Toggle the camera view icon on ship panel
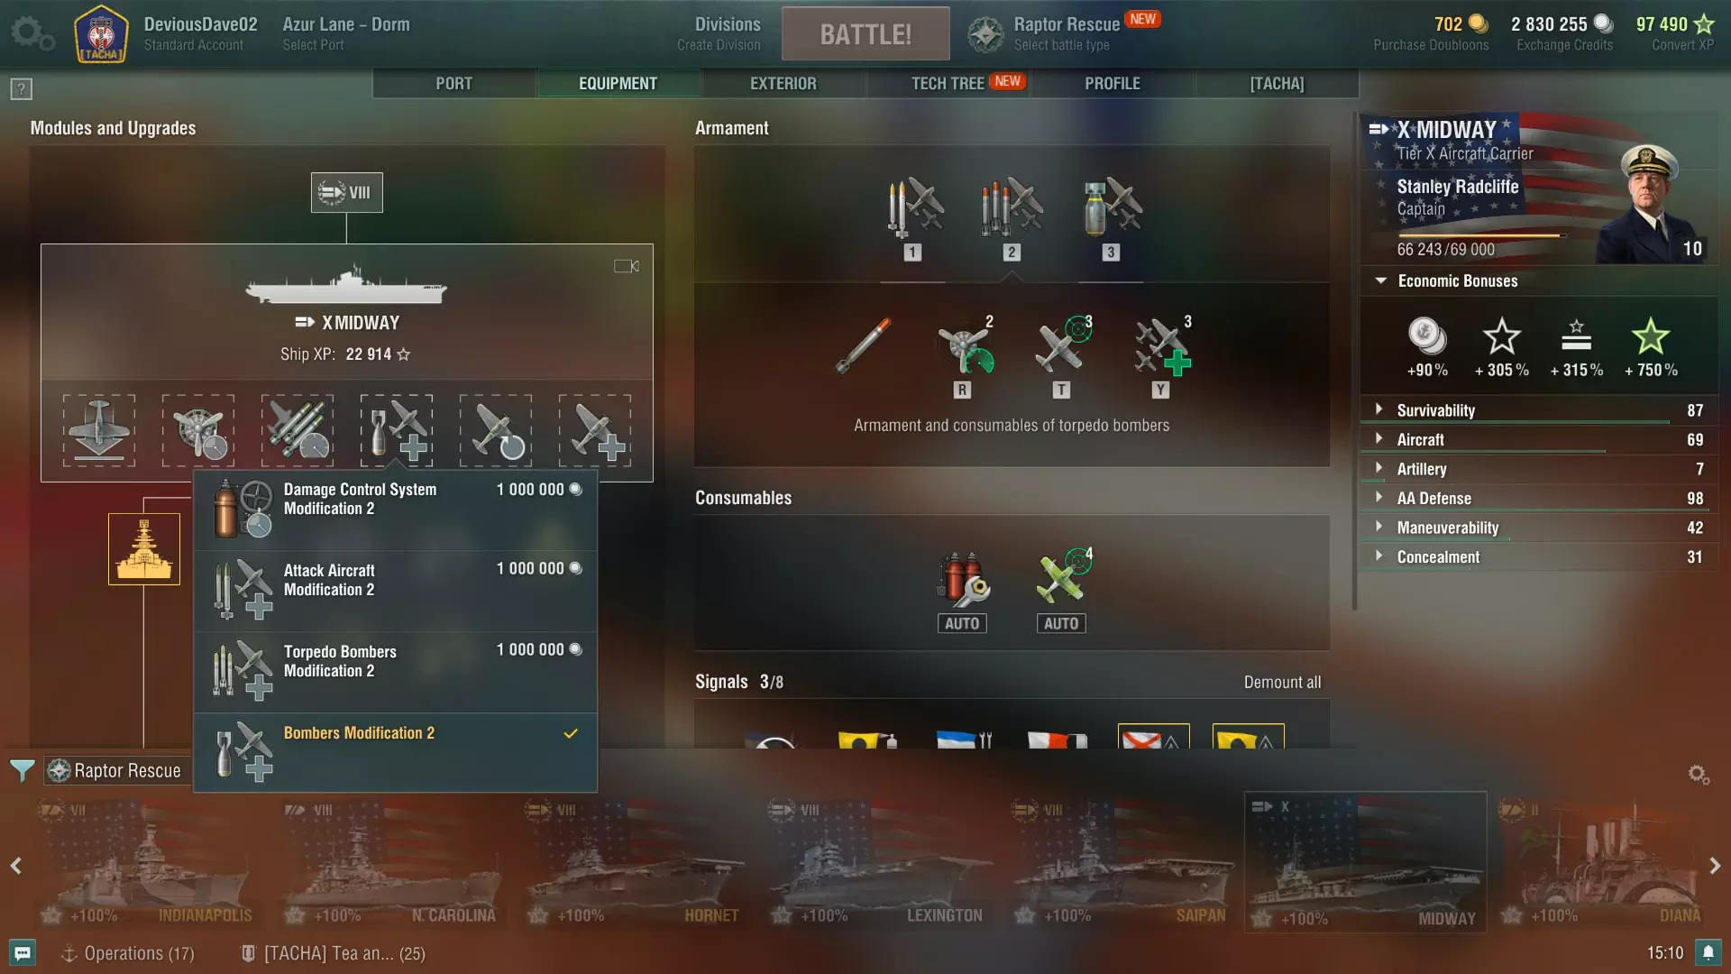Screen dimensions: 1731x974 pos(627,266)
